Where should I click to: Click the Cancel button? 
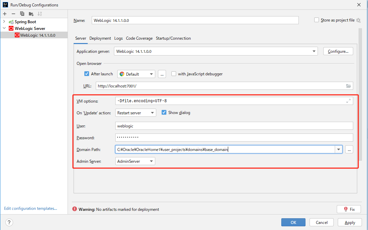click(322, 222)
